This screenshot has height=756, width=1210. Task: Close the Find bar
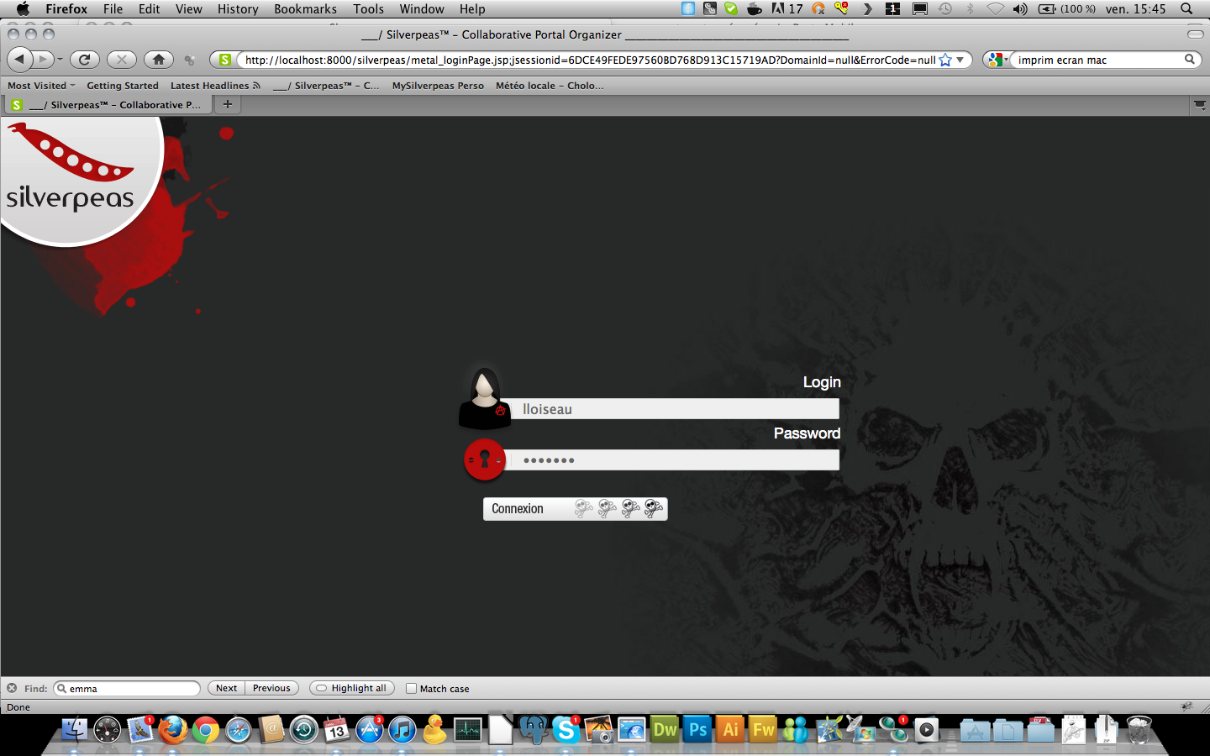[12, 688]
